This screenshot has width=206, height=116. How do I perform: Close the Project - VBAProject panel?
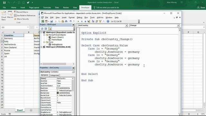click(x=73, y=25)
